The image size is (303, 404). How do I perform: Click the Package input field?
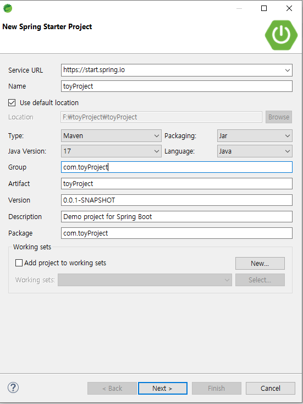click(177, 233)
